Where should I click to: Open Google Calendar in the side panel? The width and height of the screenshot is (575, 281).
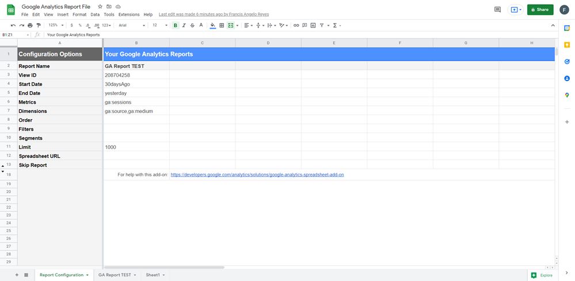(567, 28)
